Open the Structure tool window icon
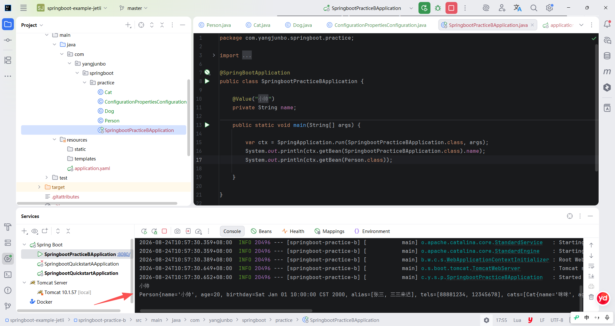This screenshot has width=615, height=326. (x=8, y=60)
